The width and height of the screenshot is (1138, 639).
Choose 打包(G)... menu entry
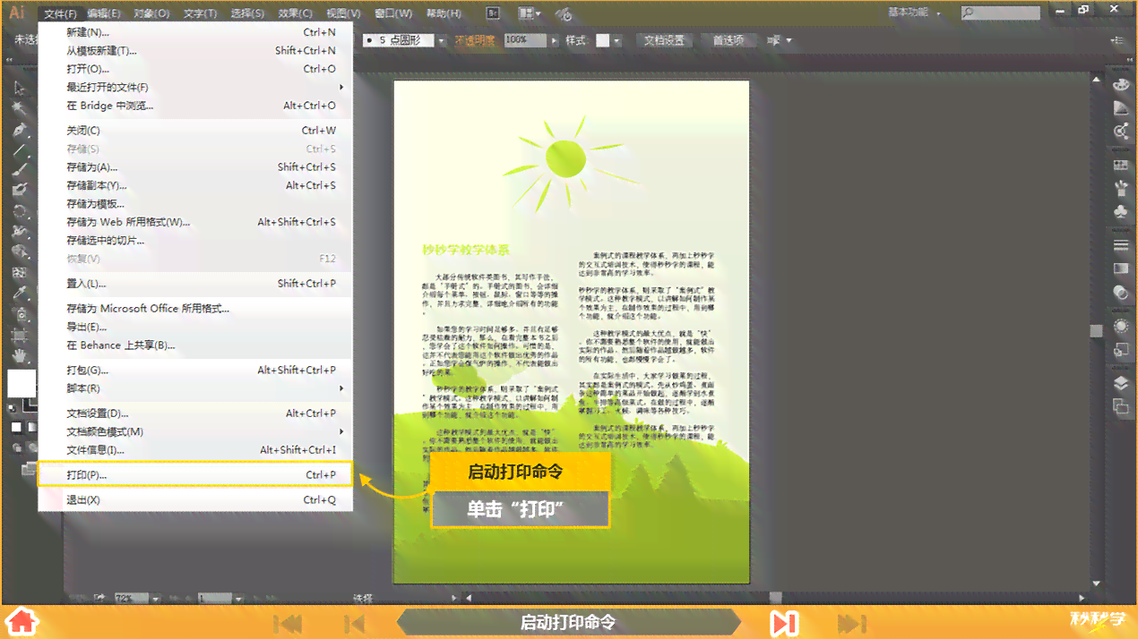pos(195,370)
